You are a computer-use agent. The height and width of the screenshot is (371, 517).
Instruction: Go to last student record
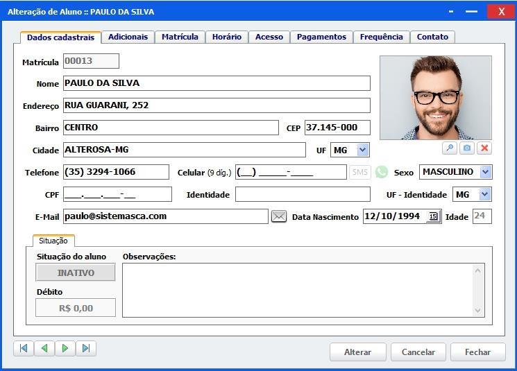[86, 349]
